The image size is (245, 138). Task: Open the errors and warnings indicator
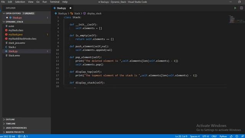coord(23,136)
